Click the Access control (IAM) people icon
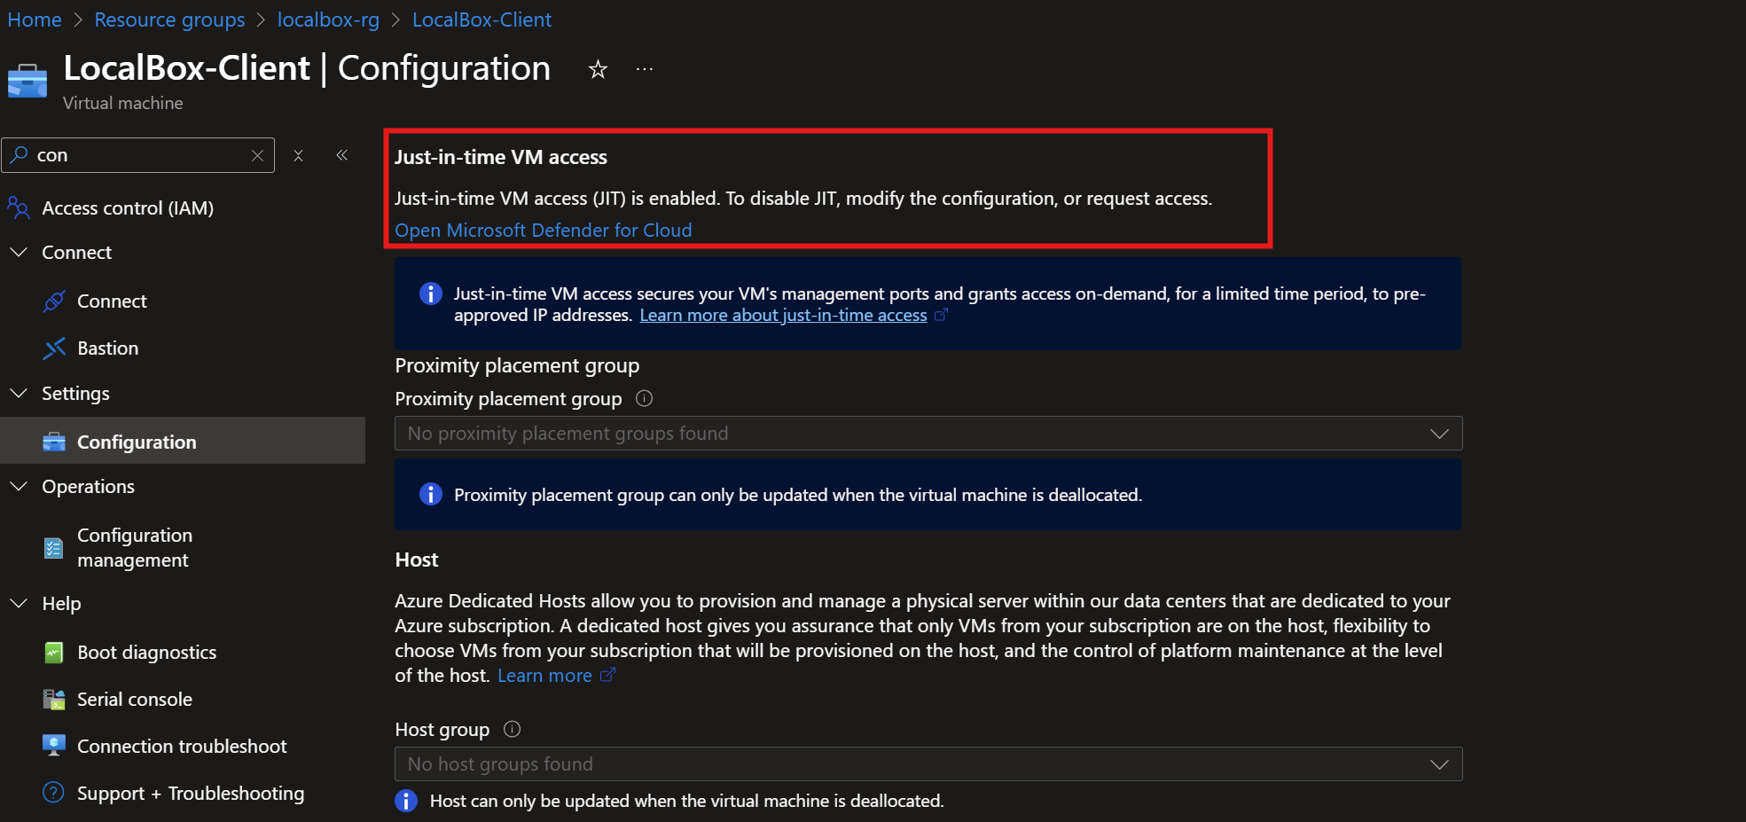1746x822 pixels. point(19,207)
